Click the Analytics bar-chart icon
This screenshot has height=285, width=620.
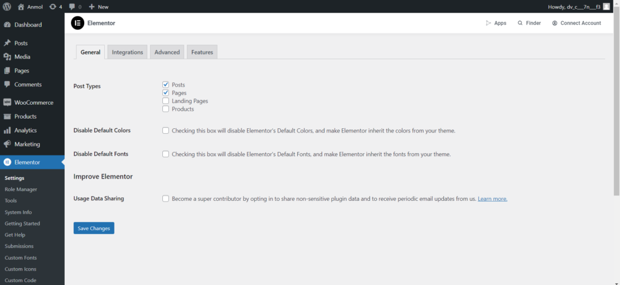click(x=7, y=131)
